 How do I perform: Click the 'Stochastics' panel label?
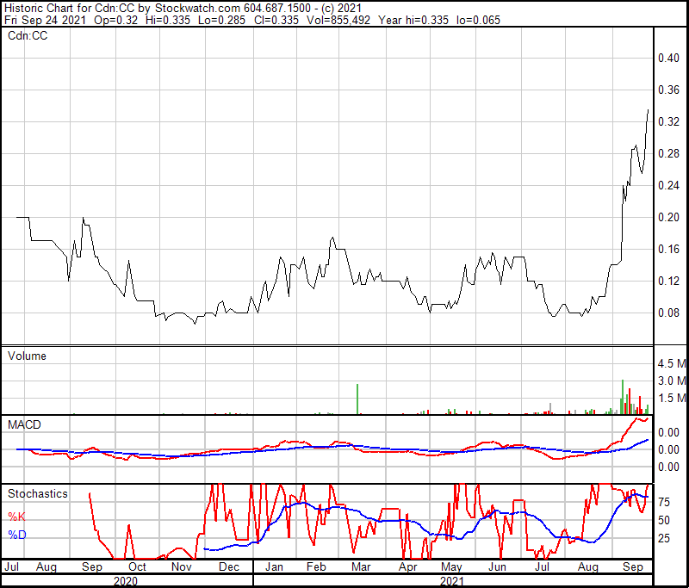point(38,494)
